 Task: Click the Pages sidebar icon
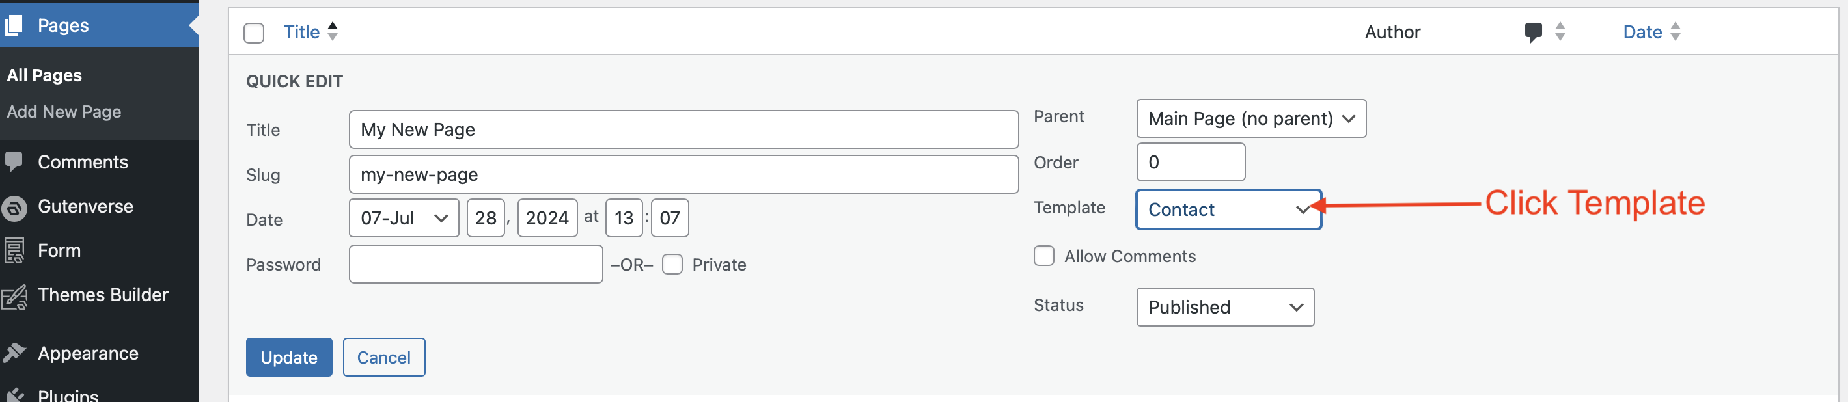(x=14, y=25)
